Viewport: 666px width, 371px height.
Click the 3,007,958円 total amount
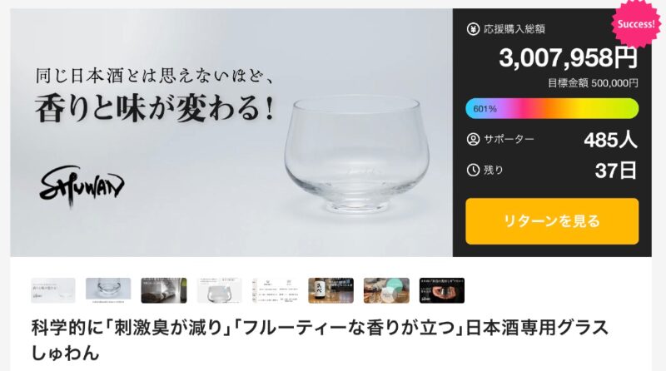(569, 57)
